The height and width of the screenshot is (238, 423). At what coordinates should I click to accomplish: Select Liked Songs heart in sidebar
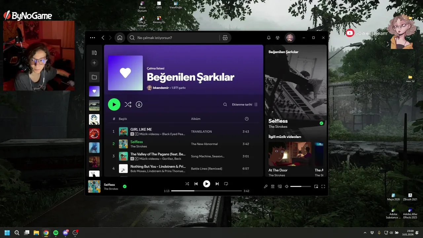[x=94, y=91]
